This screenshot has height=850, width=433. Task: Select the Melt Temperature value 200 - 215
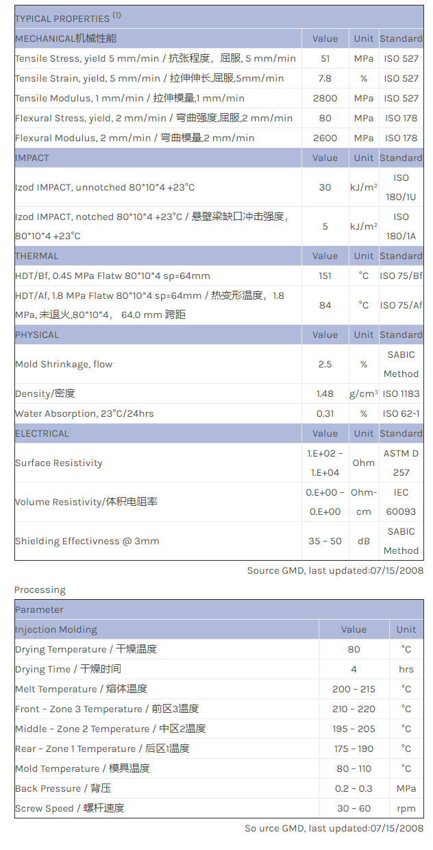(354, 689)
